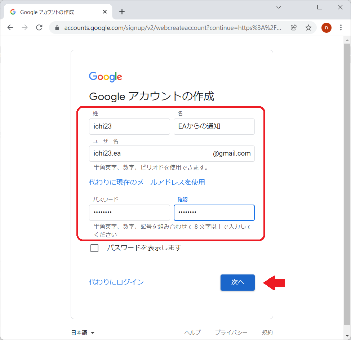The image size is (351, 340).
Task: Toggle password visibility checkbox off
Action: [94, 248]
